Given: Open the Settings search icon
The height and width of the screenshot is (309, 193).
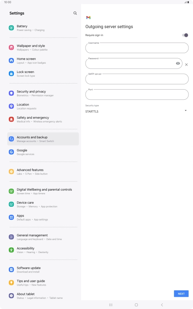Looking at the screenshot, I should [75, 13].
